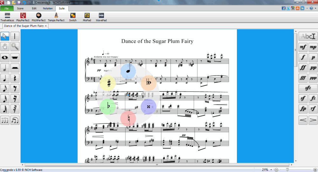Insert a crescendo hairpin
Viewport: 318px width, 172px height.
click(303, 120)
